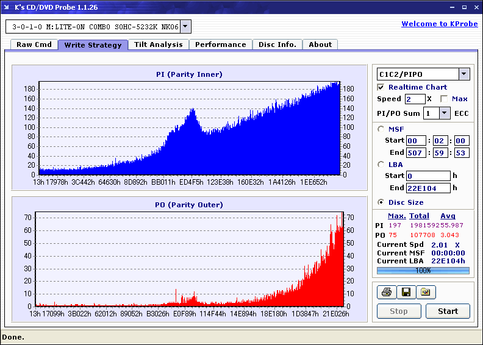Click the print chart icon

pos(387,292)
